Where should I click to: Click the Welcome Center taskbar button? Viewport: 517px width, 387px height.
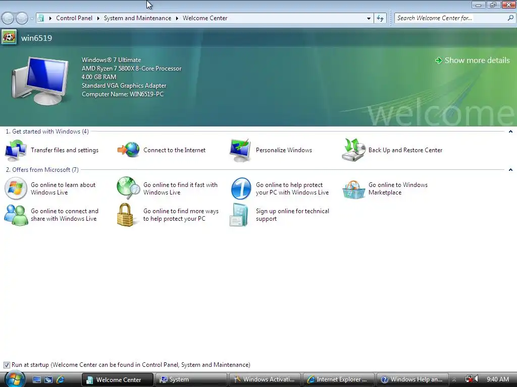(x=117, y=379)
